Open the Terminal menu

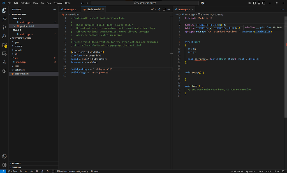[x=58, y=3]
